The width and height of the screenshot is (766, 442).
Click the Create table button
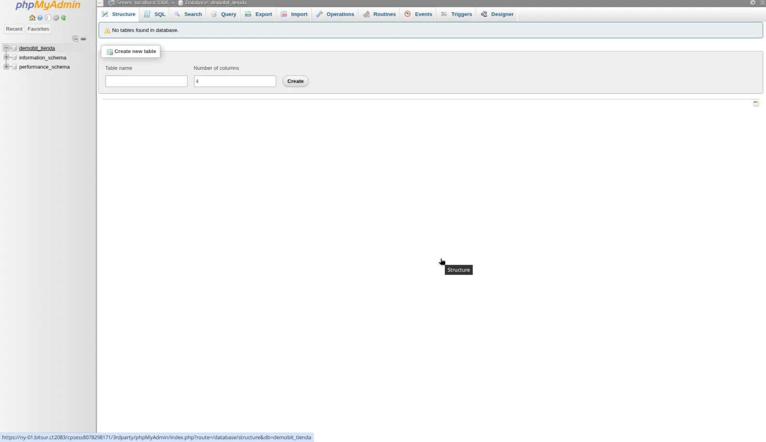tap(295, 81)
